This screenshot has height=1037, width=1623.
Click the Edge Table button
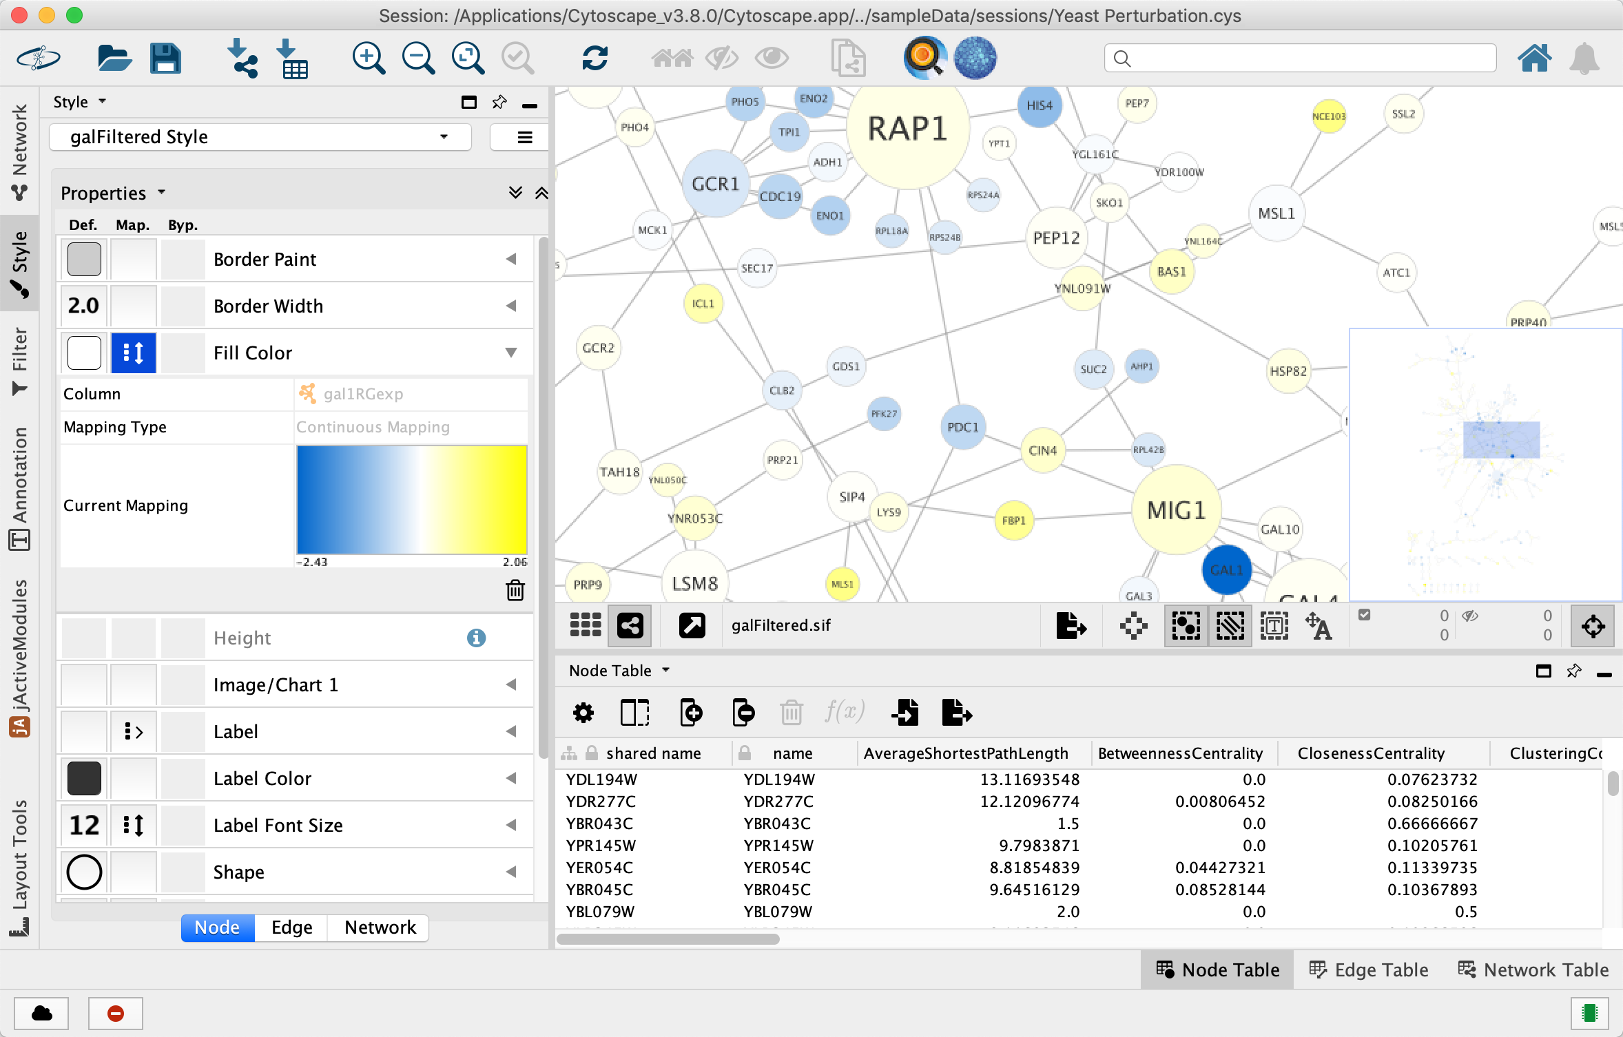tap(1369, 970)
